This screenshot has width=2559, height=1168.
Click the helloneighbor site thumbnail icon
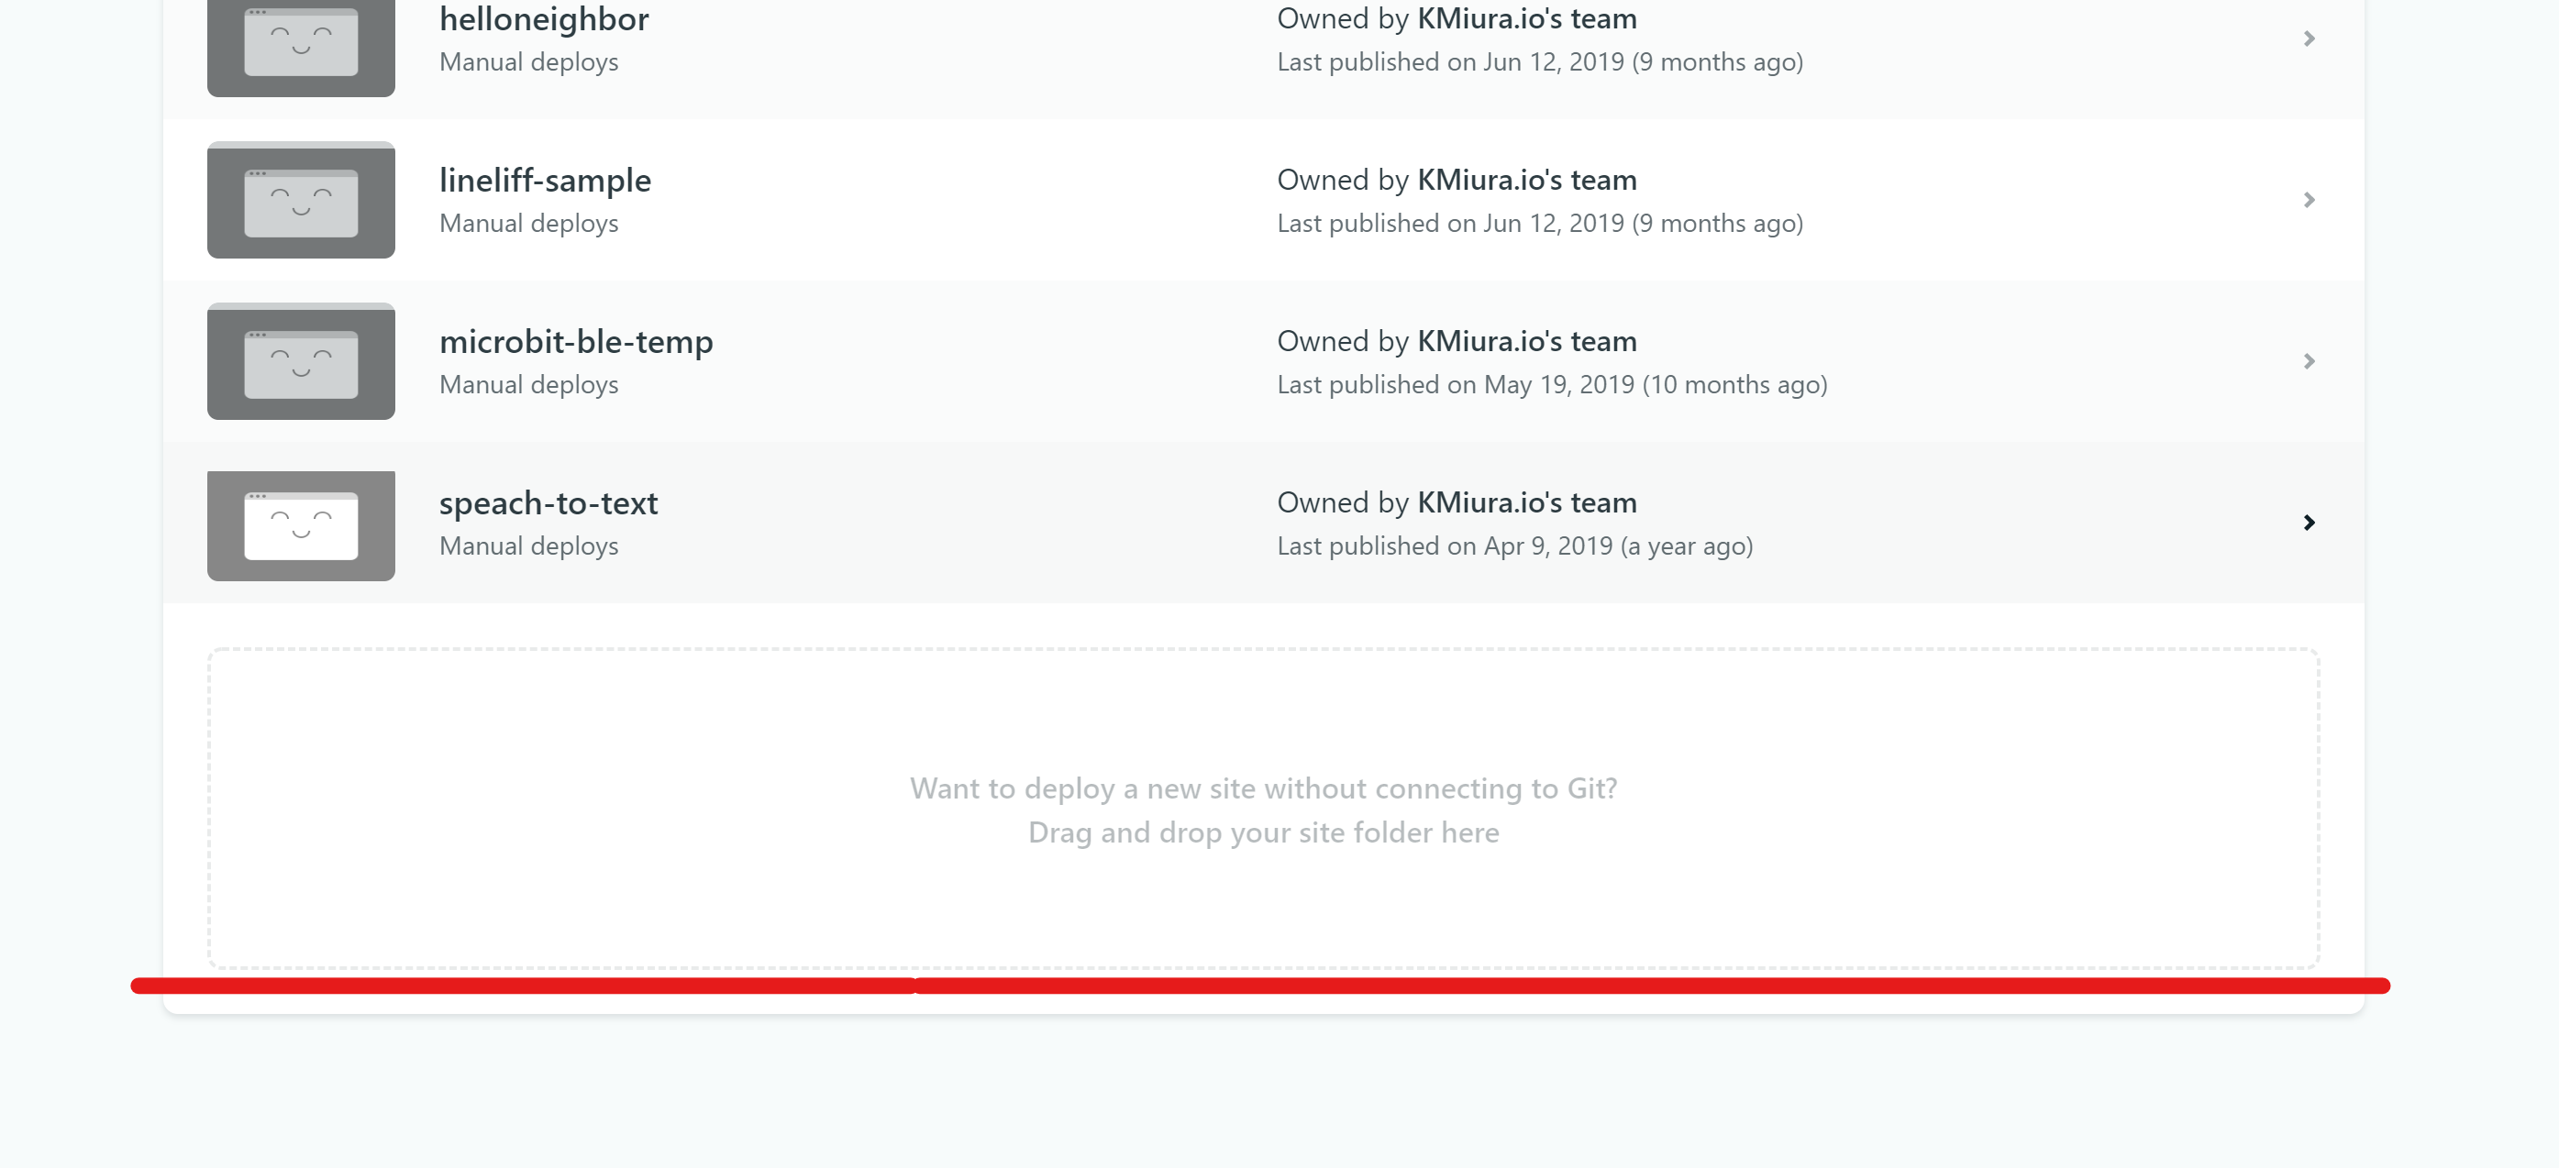pyautogui.click(x=301, y=45)
